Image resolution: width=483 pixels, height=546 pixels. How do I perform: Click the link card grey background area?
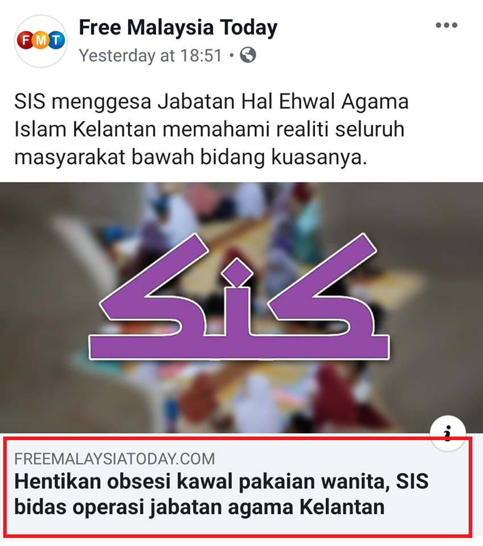click(x=237, y=487)
